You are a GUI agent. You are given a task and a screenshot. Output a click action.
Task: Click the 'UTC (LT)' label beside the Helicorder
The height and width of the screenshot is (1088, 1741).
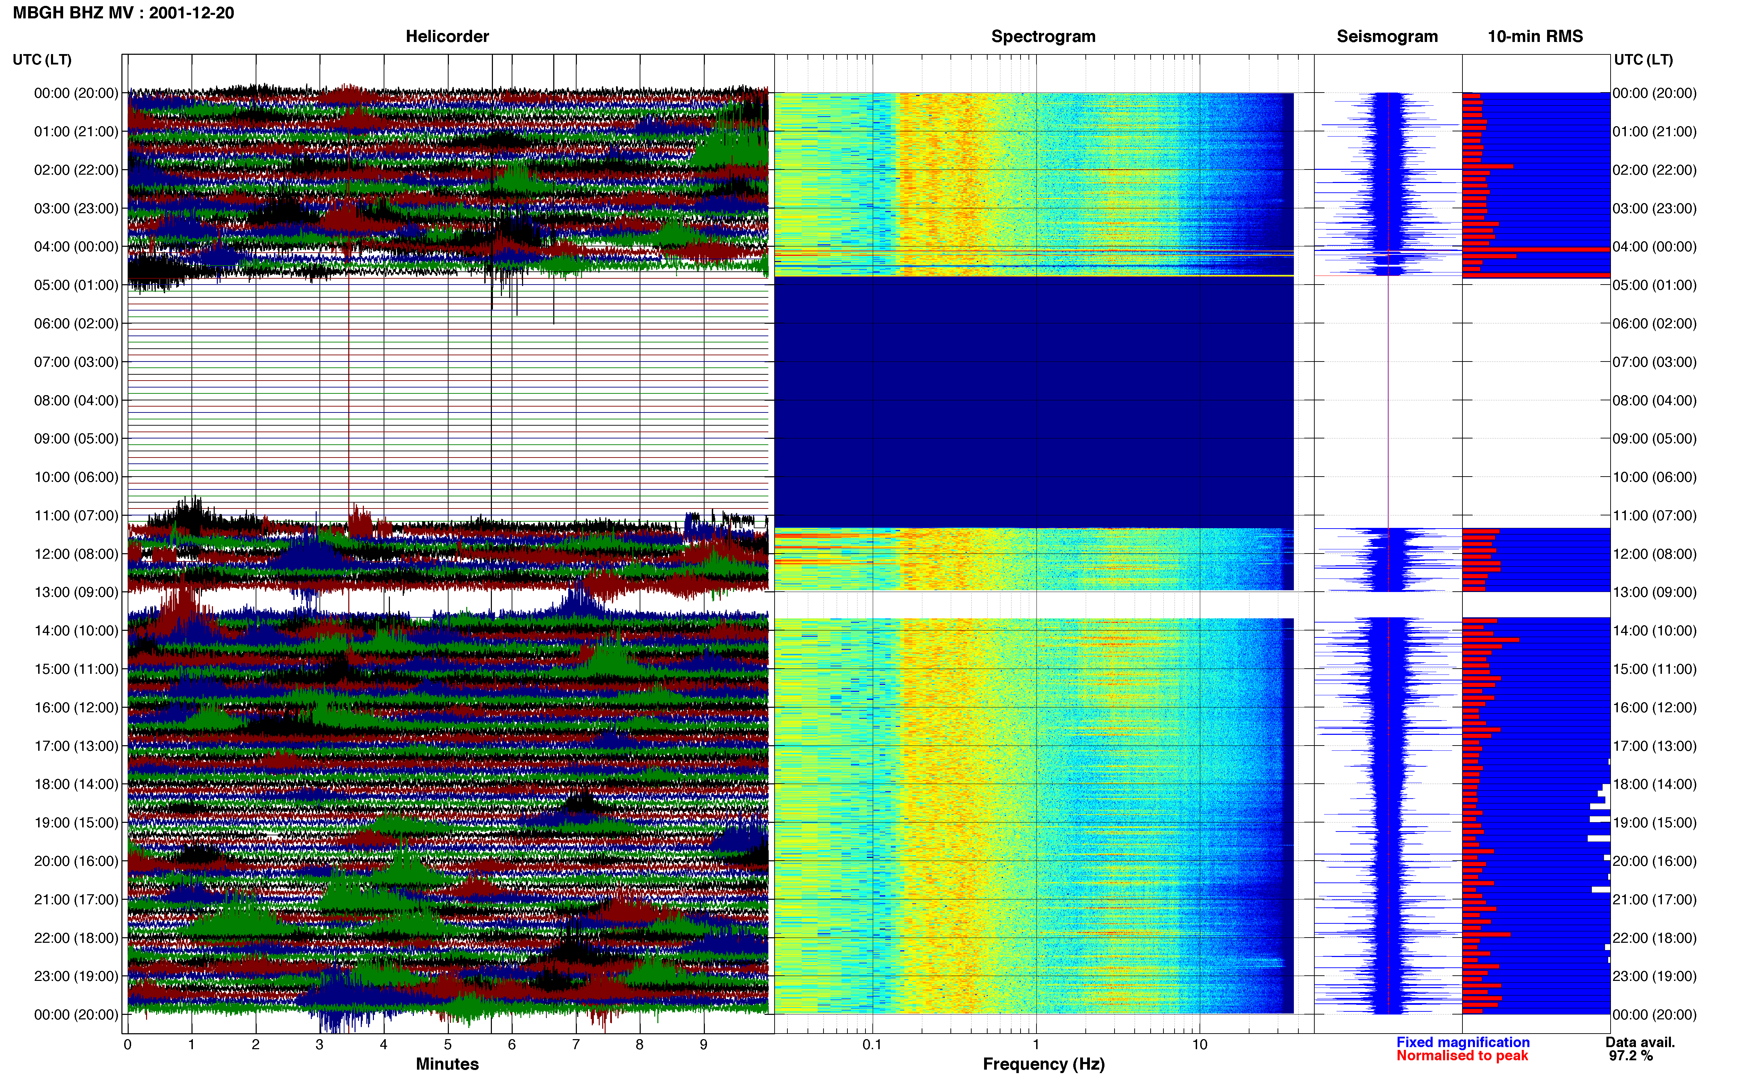[42, 60]
